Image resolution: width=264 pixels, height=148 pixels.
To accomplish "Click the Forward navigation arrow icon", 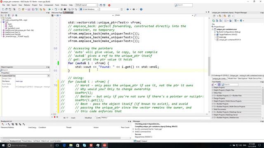I will (134, 9).
